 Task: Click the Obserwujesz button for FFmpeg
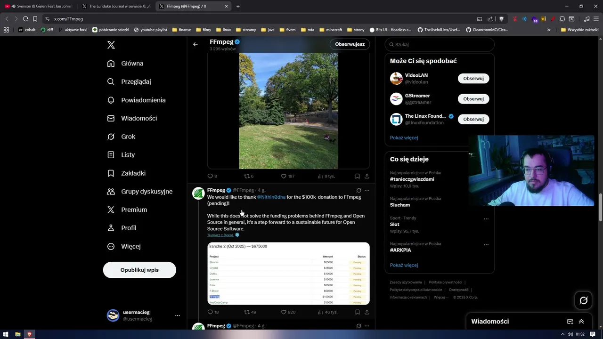(350, 44)
